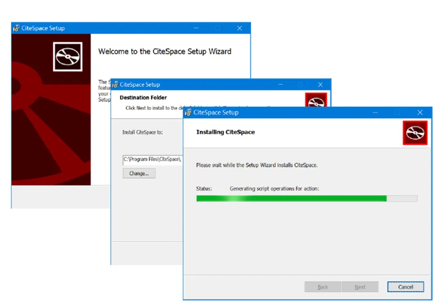Minimize the Welcome setup wizard window

tap(196, 28)
